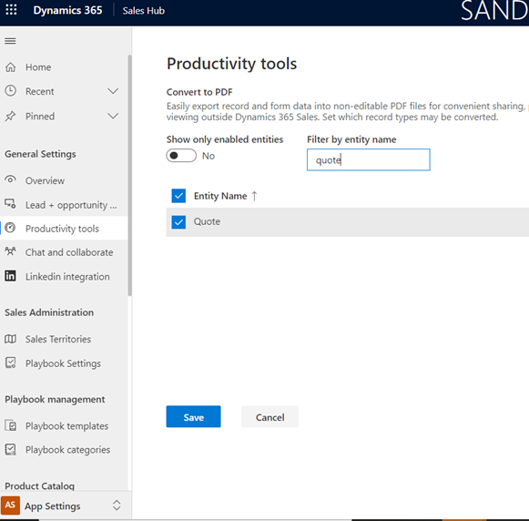Viewport: 529px width, 521px height.
Task: Click the Entity Name column header
Action: [x=220, y=196]
